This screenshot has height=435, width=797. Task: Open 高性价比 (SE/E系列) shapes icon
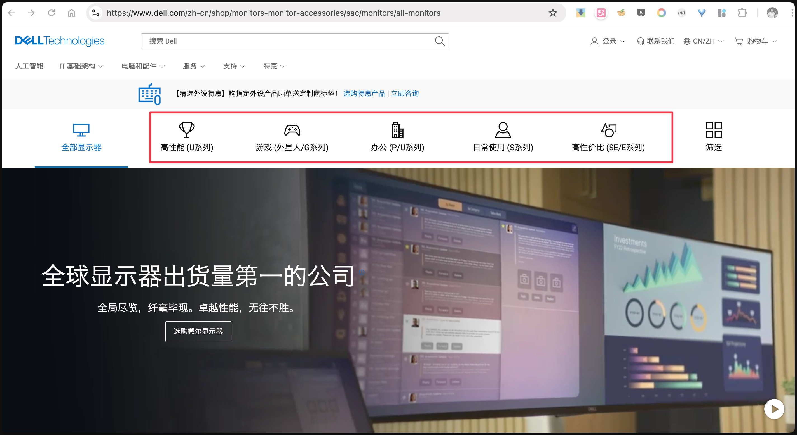point(608,130)
